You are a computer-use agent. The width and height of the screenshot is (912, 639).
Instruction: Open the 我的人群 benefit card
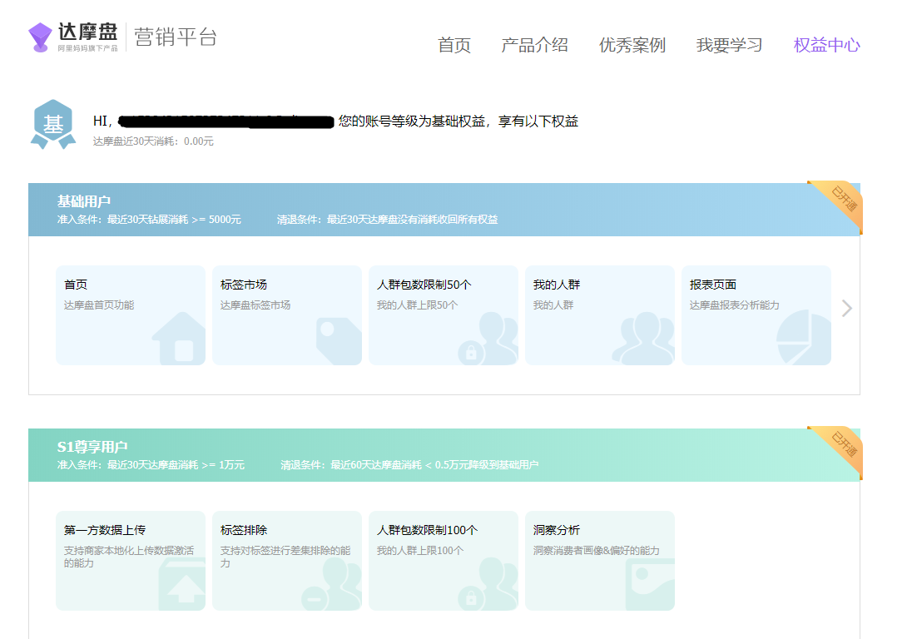[x=600, y=315]
